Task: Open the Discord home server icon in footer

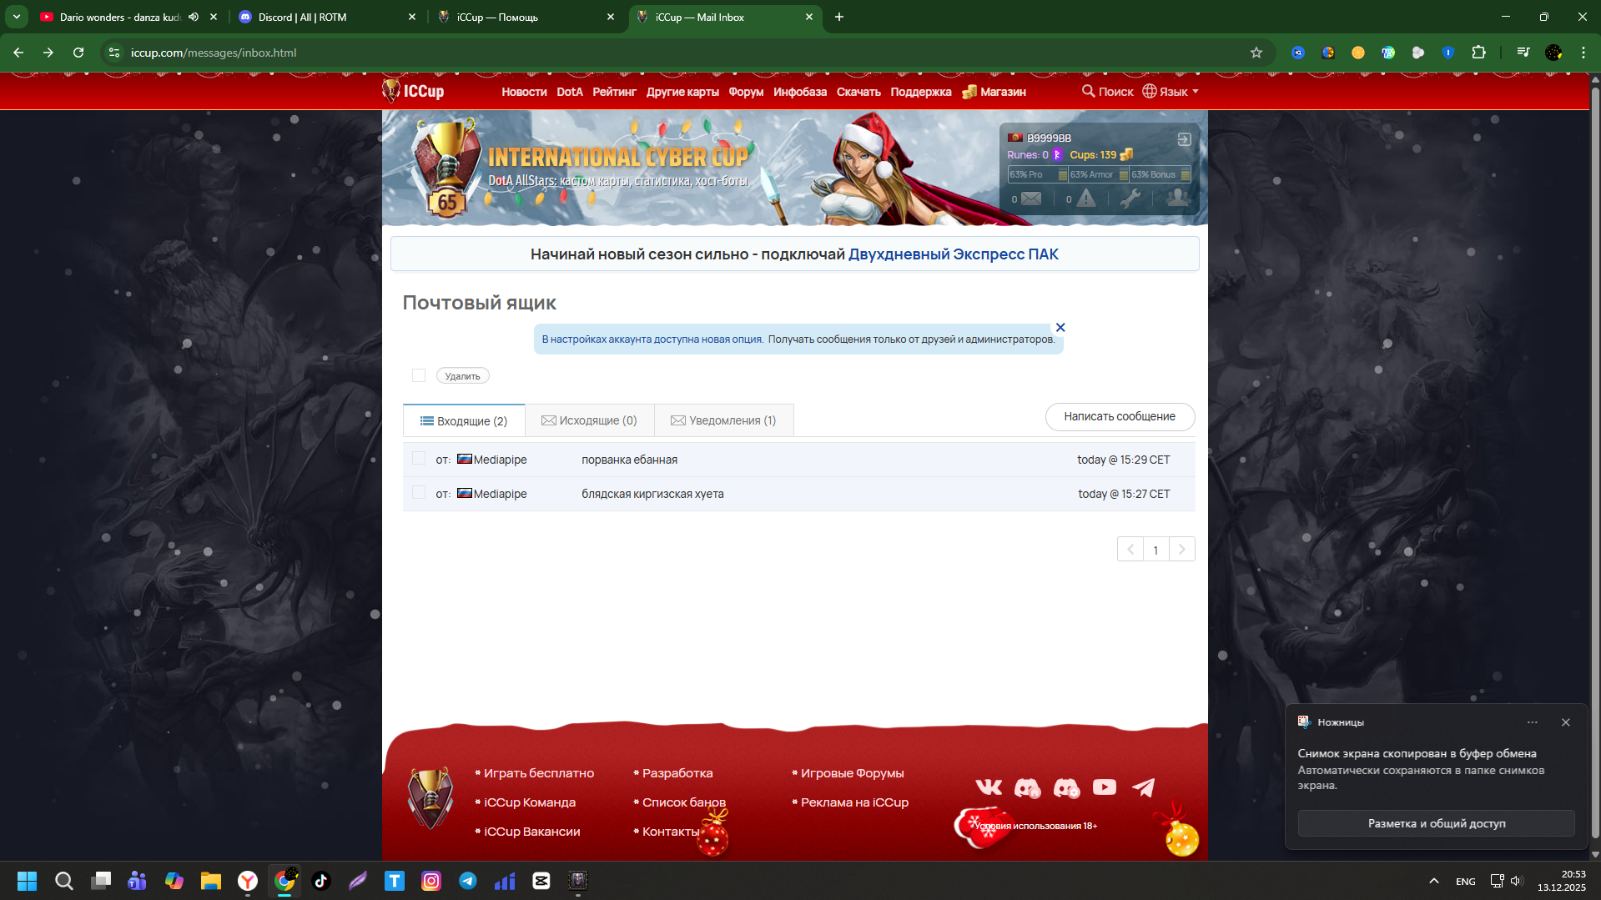Action: click(x=1027, y=787)
